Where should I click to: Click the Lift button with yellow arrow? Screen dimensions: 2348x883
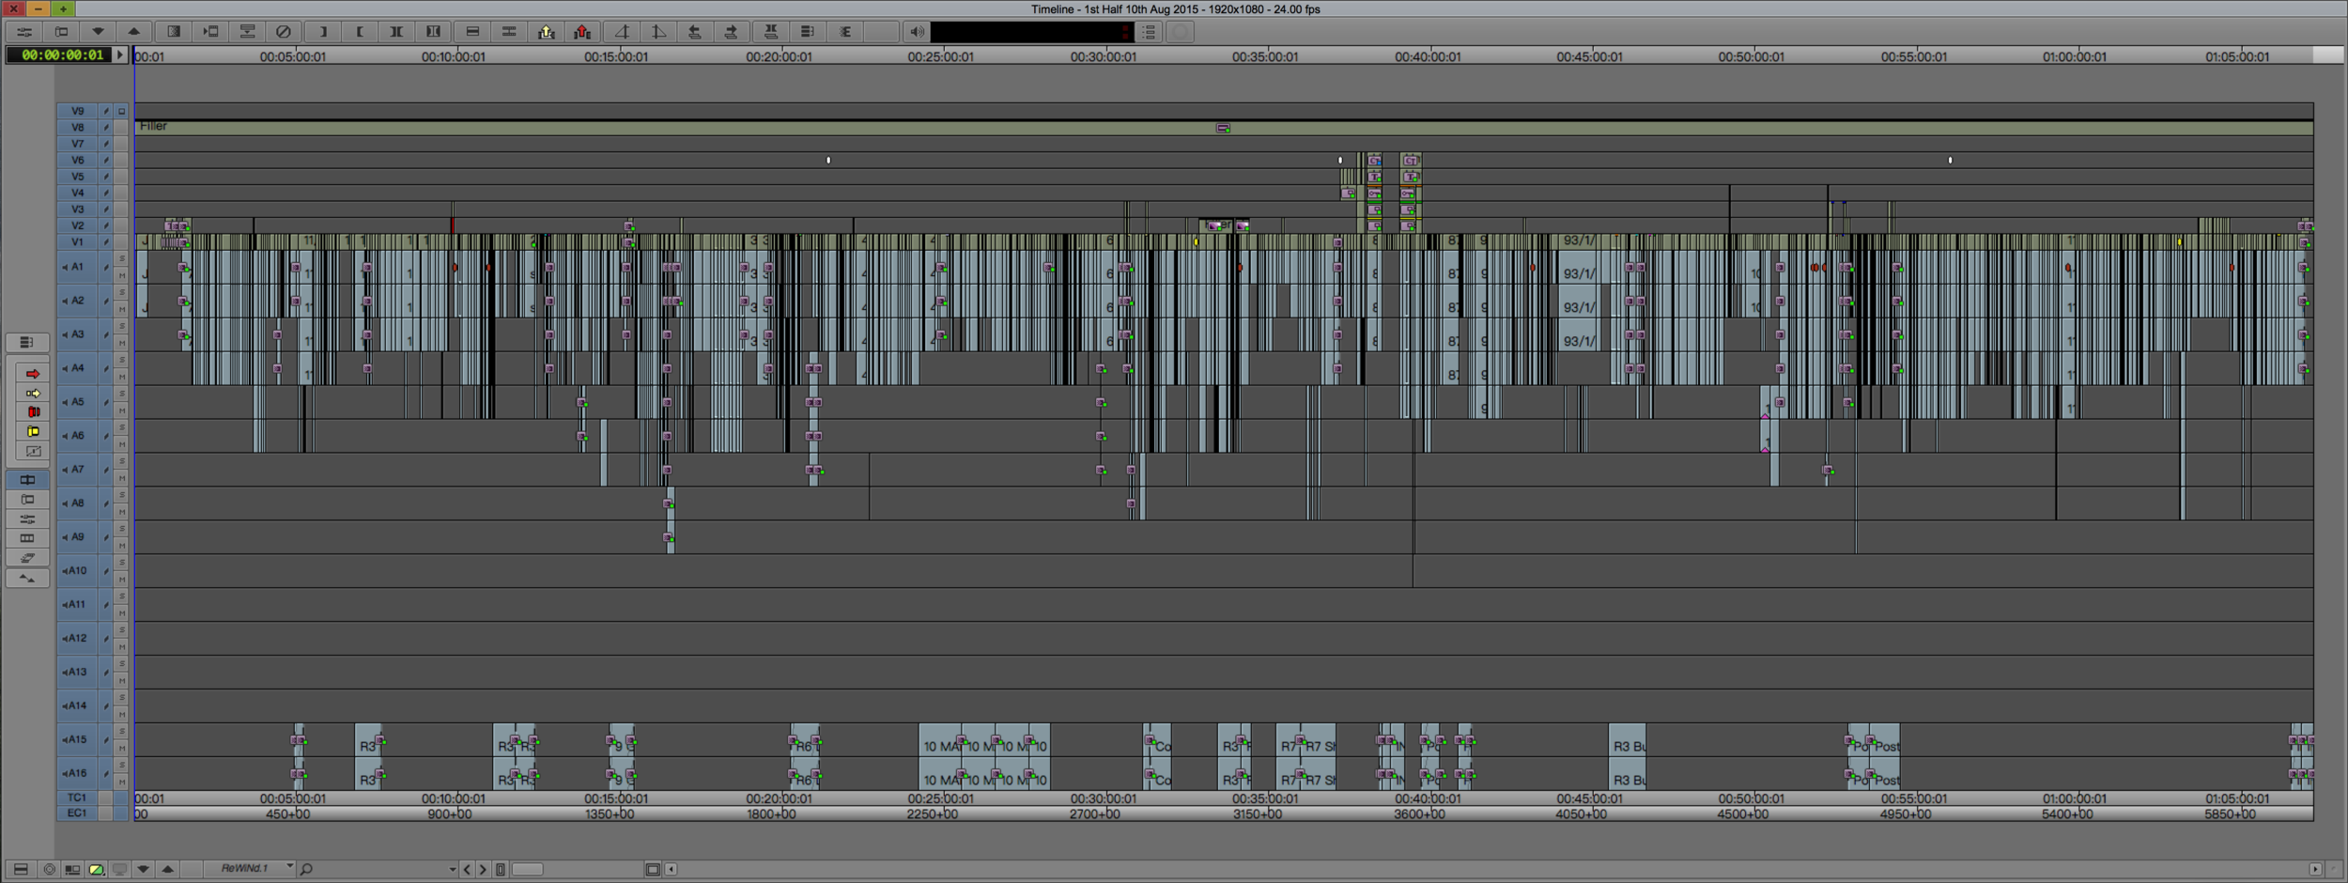(546, 32)
